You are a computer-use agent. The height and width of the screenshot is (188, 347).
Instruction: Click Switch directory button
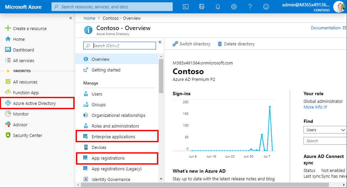point(191,44)
